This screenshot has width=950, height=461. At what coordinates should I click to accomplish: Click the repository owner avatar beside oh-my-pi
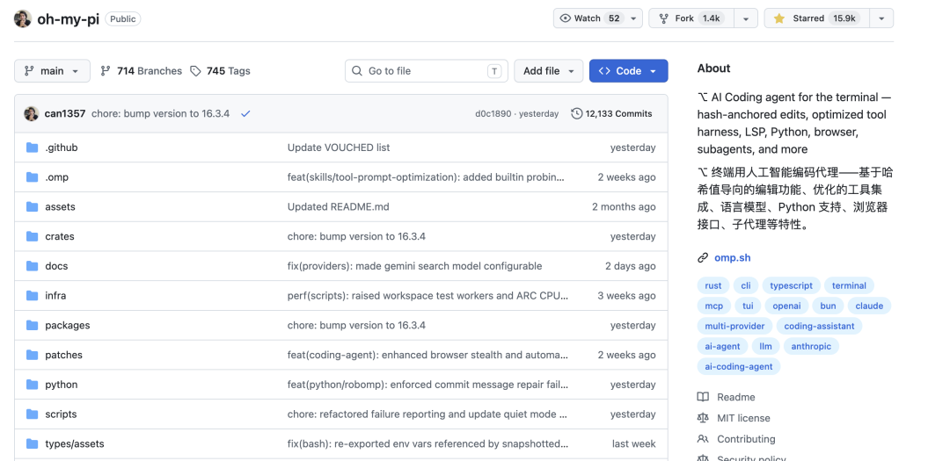click(22, 18)
